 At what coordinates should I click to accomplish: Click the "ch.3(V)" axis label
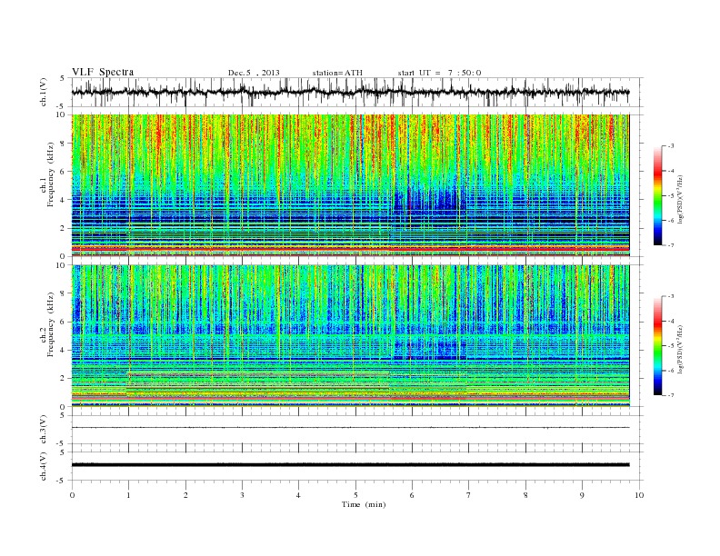(44, 430)
